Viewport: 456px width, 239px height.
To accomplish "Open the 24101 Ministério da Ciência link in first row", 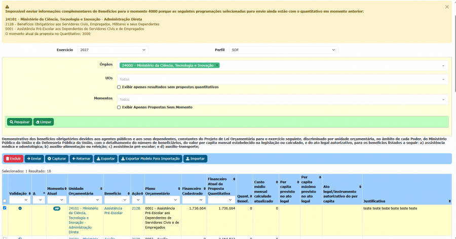I will [84, 220].
